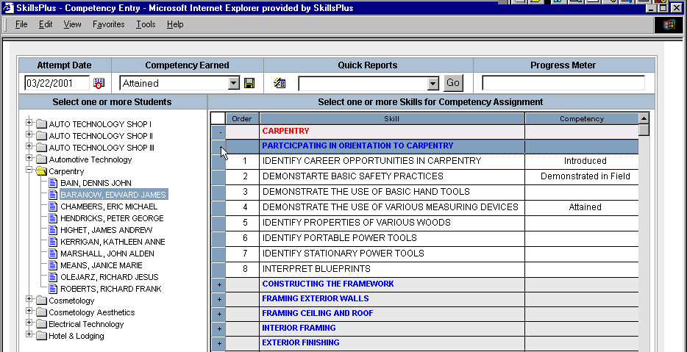Select row 3 BASIC HAND TOOLS selector box

218,192
